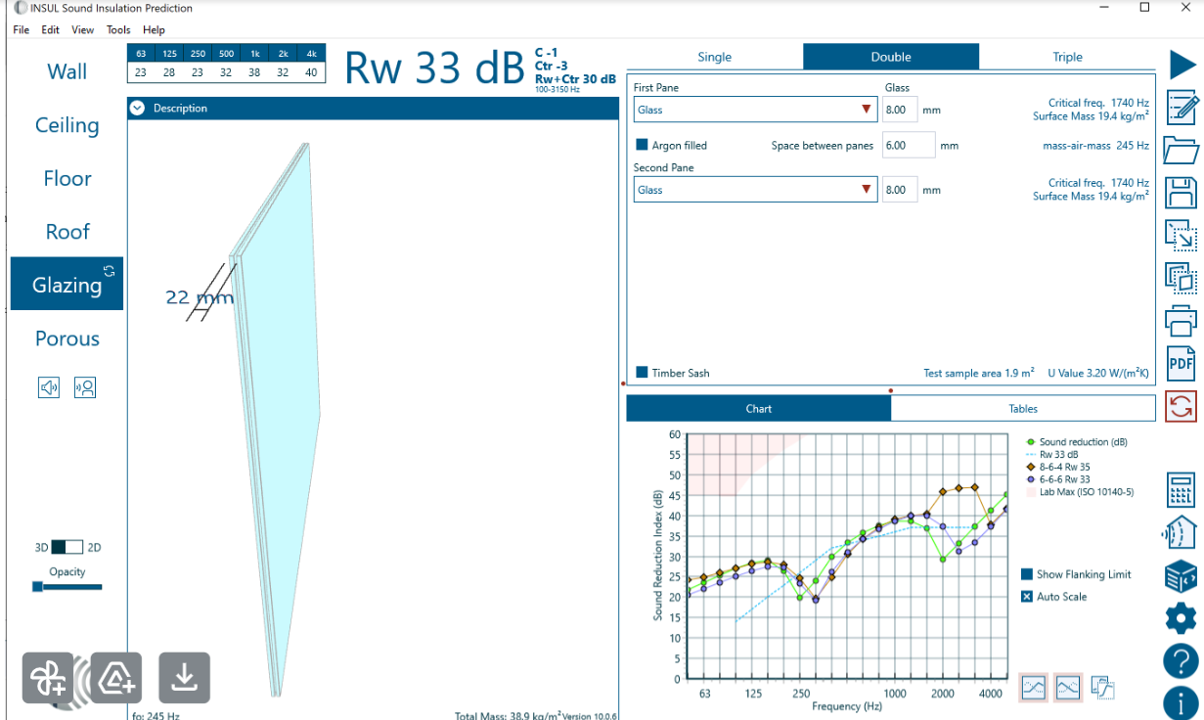Open the Second Pane material dropdown
This screenshot has height=720, width=1204.
[755, 190]
